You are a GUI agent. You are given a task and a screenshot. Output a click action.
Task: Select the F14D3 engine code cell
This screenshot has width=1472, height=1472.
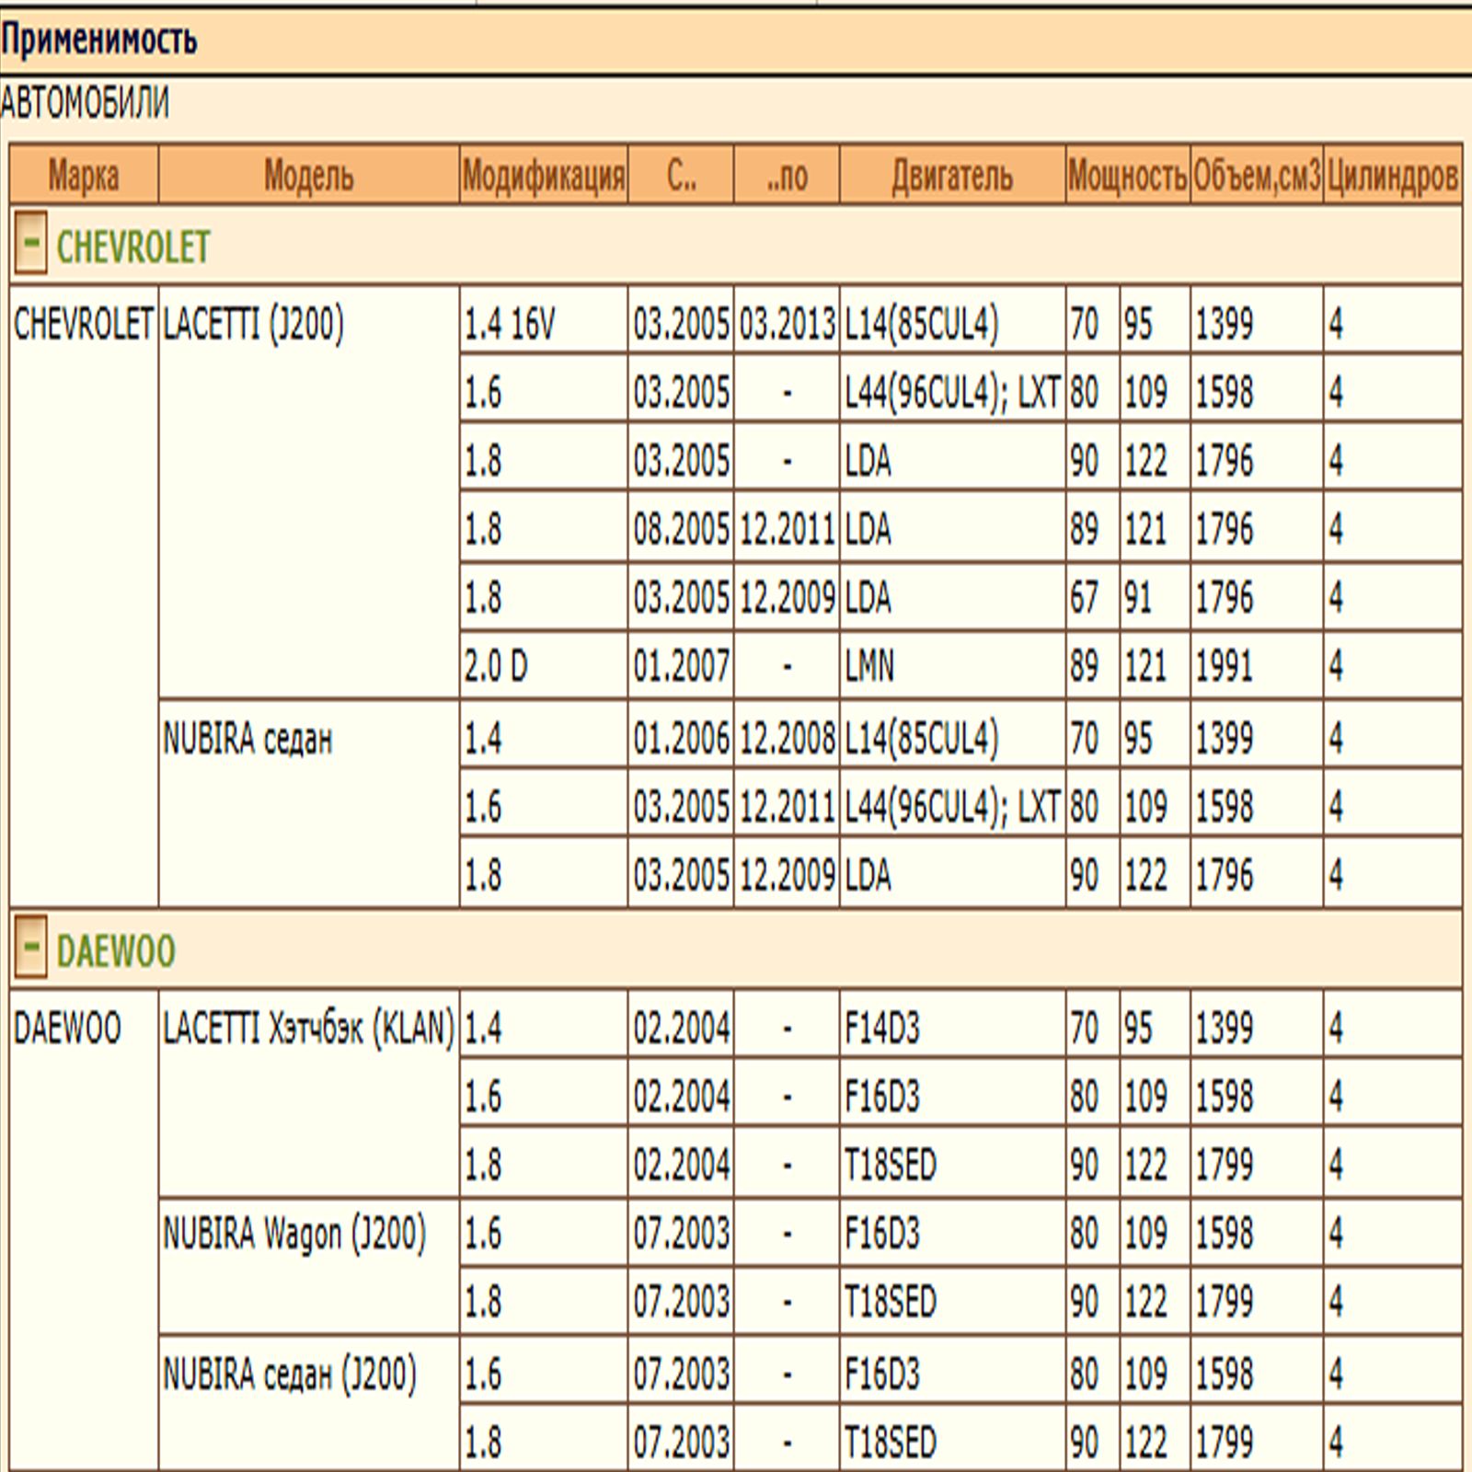(x=952, y=1024)
